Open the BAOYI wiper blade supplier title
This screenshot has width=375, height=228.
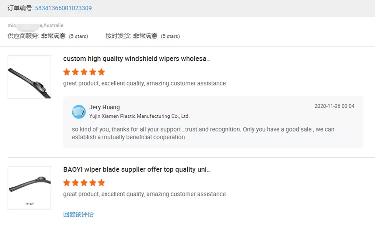[137, 170]
